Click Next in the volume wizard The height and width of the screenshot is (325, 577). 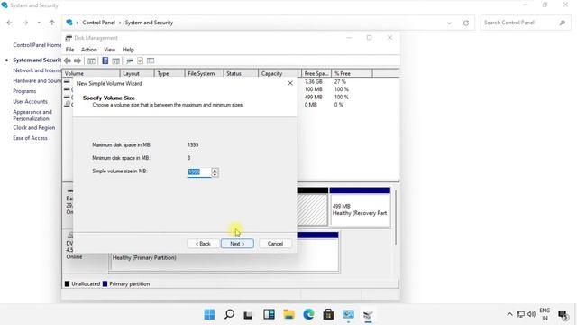pos(237,244)
